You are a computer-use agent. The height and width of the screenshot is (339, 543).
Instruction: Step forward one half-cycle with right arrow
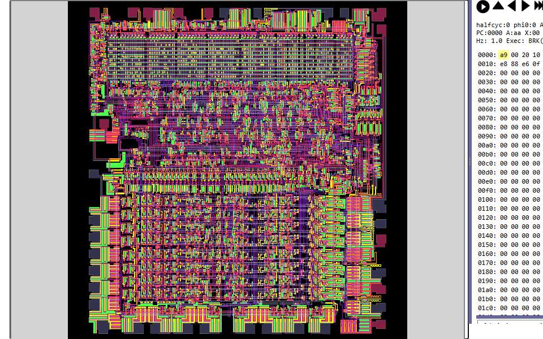pos(525,6)
